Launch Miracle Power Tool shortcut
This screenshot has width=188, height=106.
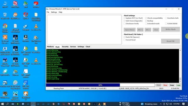(5, 62)
